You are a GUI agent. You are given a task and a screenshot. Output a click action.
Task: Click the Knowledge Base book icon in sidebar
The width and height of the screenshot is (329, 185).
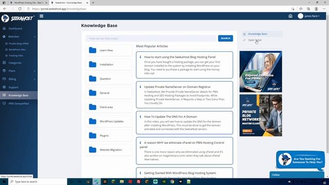point(4,95)
